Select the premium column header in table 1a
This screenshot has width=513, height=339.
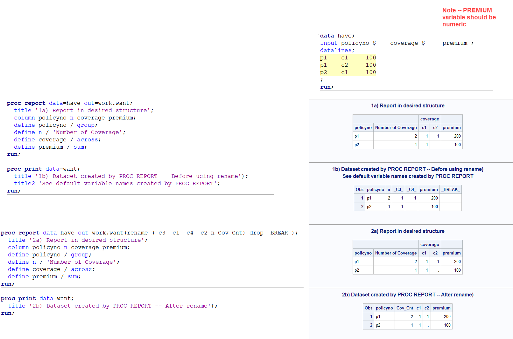pos(452,127)
